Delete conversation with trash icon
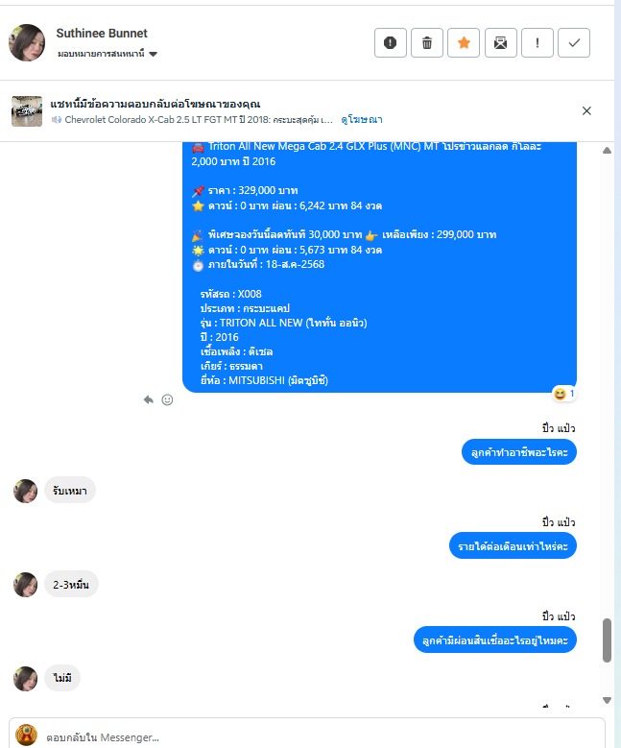 coord(427,43)
